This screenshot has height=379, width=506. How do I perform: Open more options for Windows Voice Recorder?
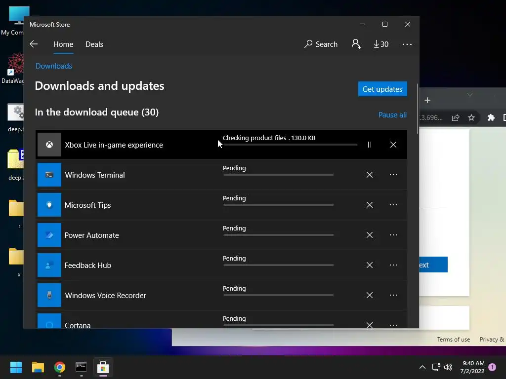click(393, 295)
